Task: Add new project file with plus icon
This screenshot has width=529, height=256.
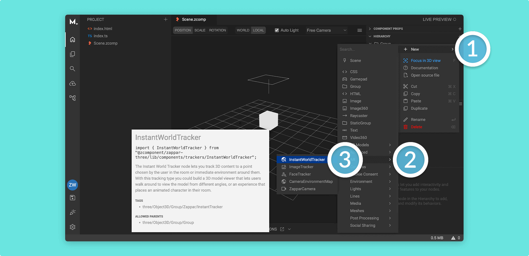Action: coord(166,19)
